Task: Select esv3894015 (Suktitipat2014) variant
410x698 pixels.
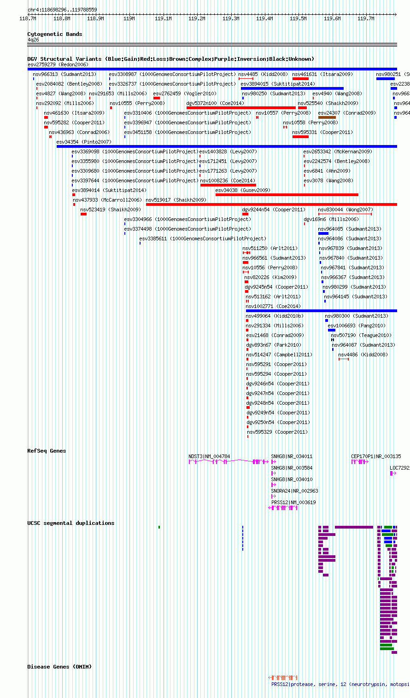Action: pos(278,84)
